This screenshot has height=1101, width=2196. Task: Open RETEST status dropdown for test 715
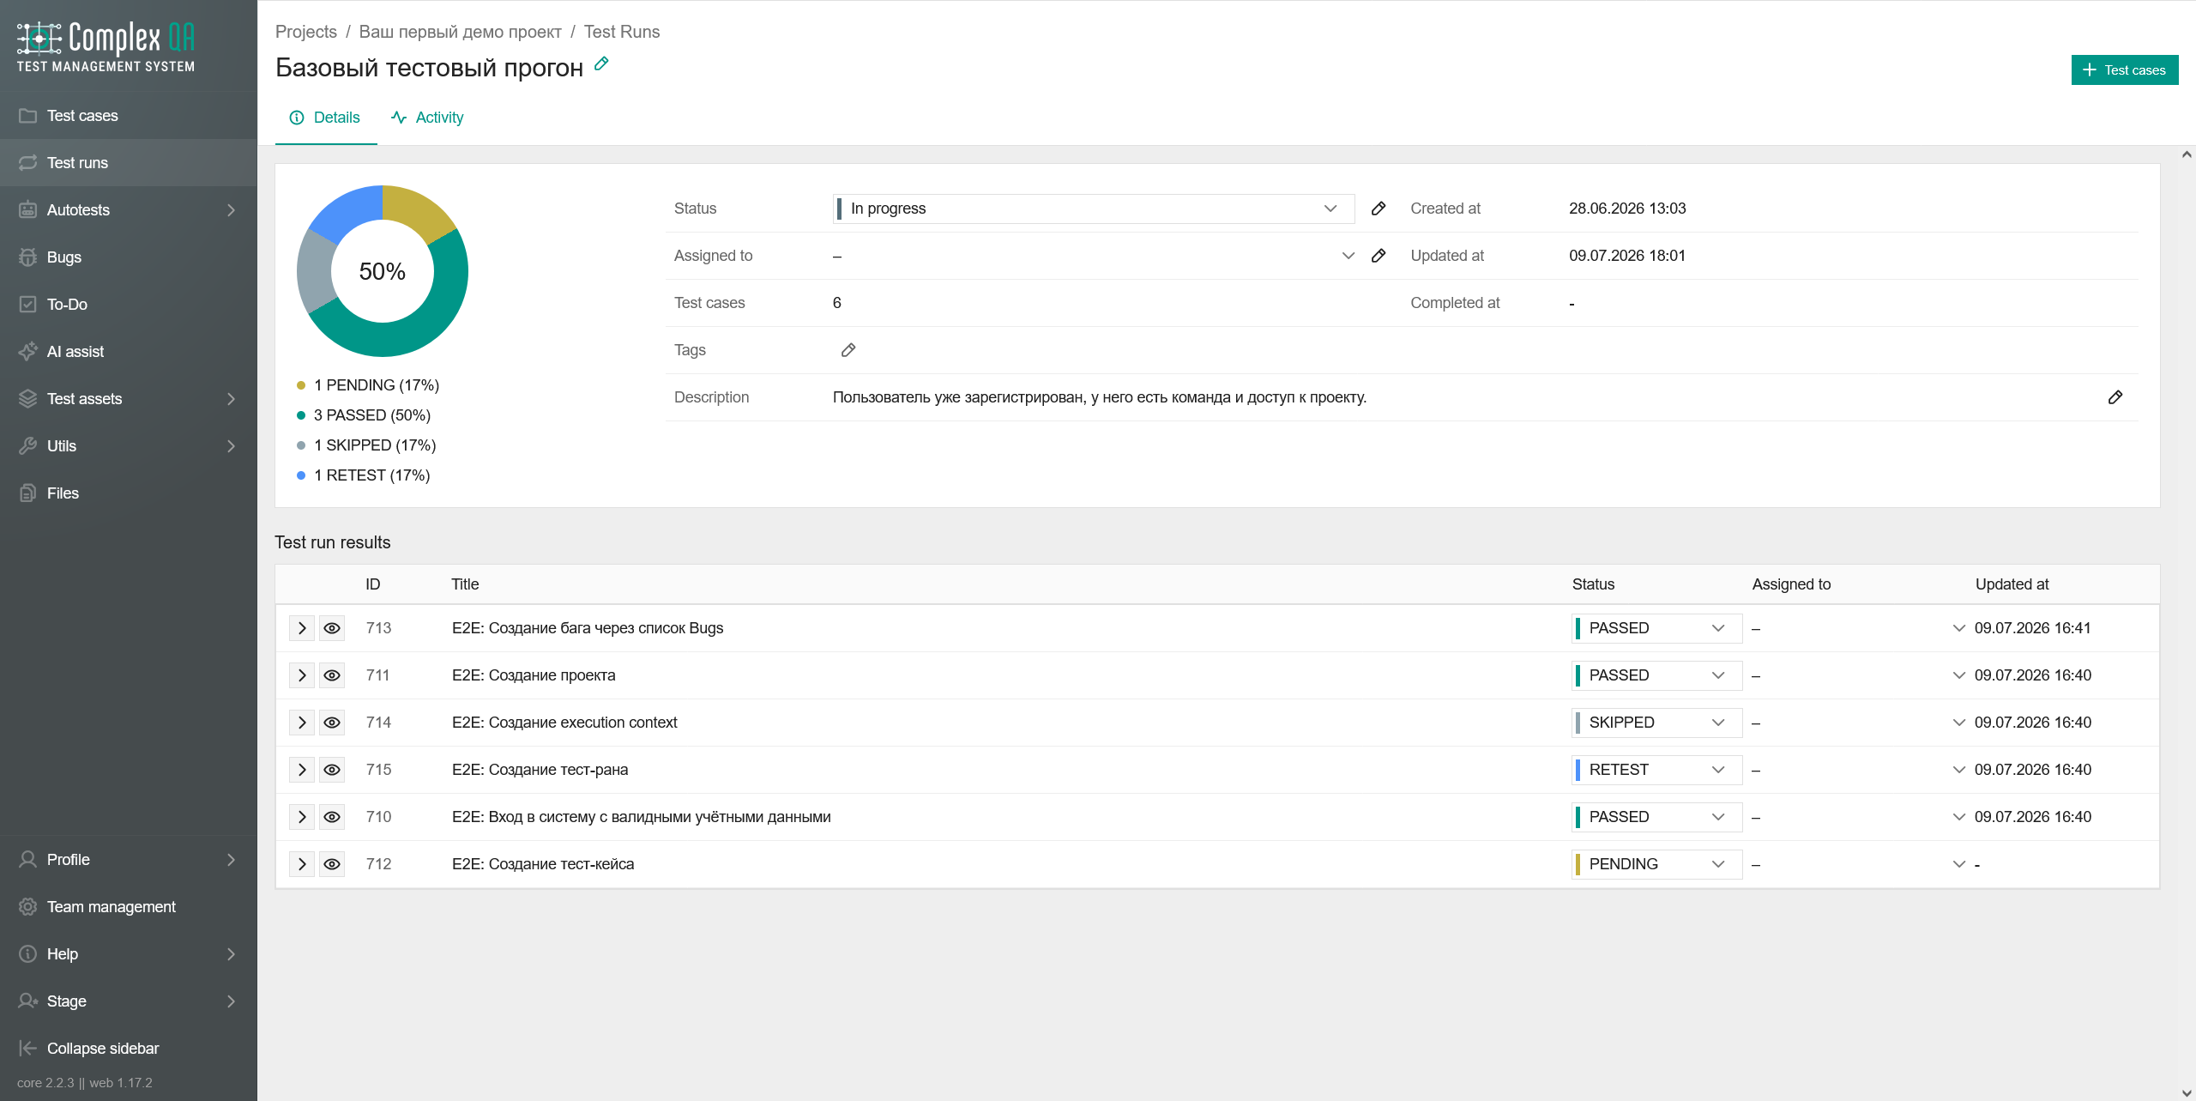pyautogui.click(x=1656, y=770)
